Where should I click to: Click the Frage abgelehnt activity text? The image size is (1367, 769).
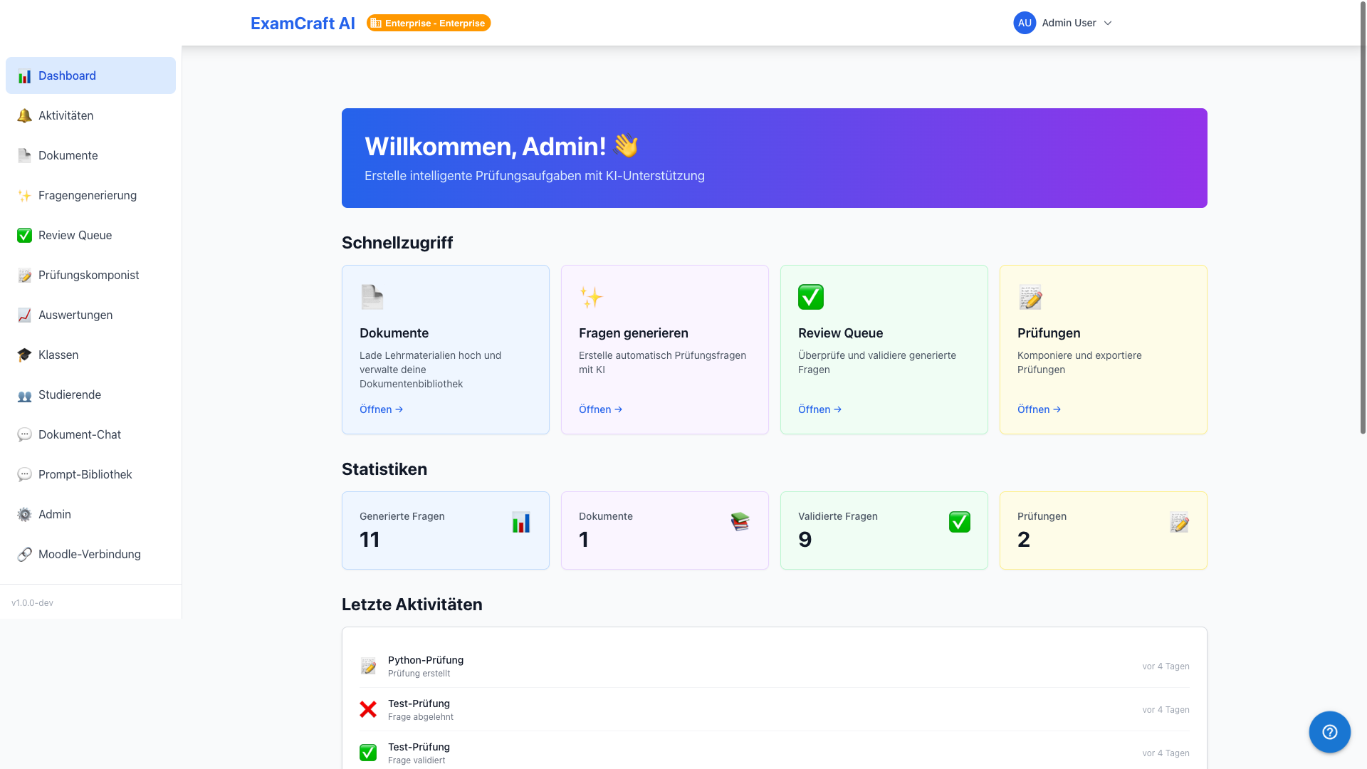tap(421, 717)
